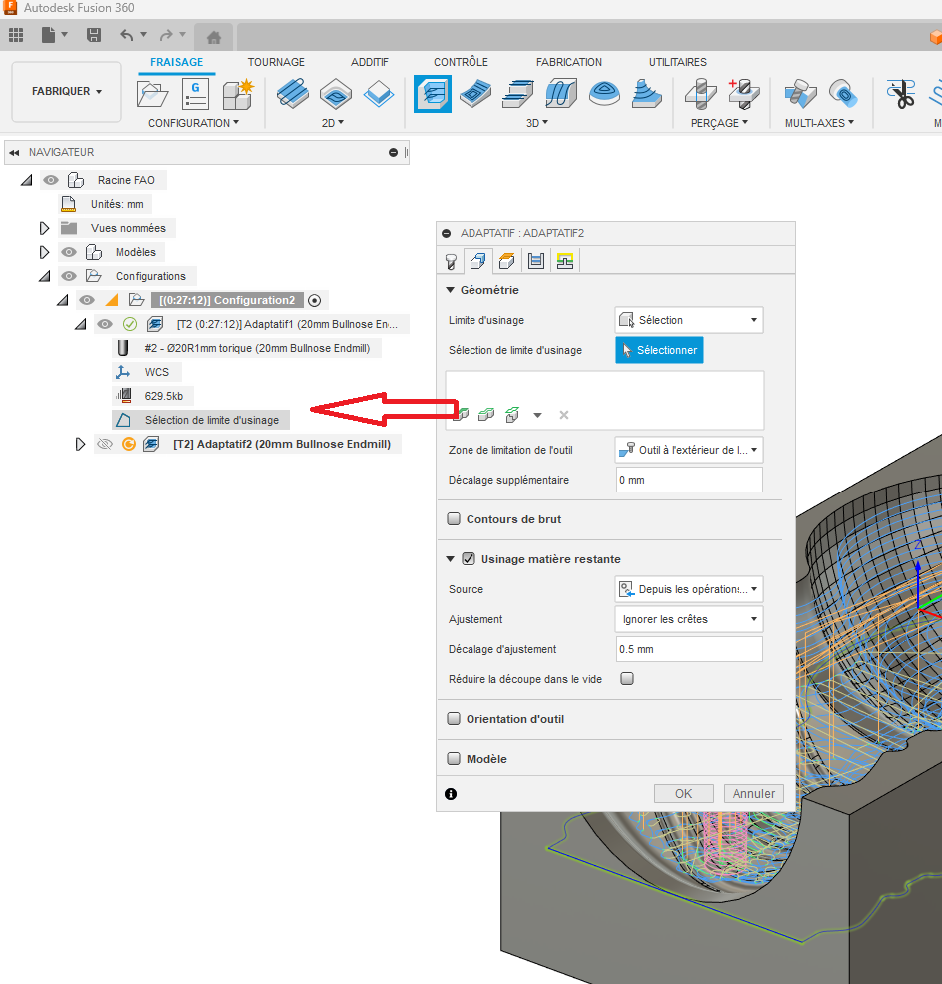Screen dimensions: 942x984
Task: Open the Limite d'usinage dropdown
Action: coord(689,320)
